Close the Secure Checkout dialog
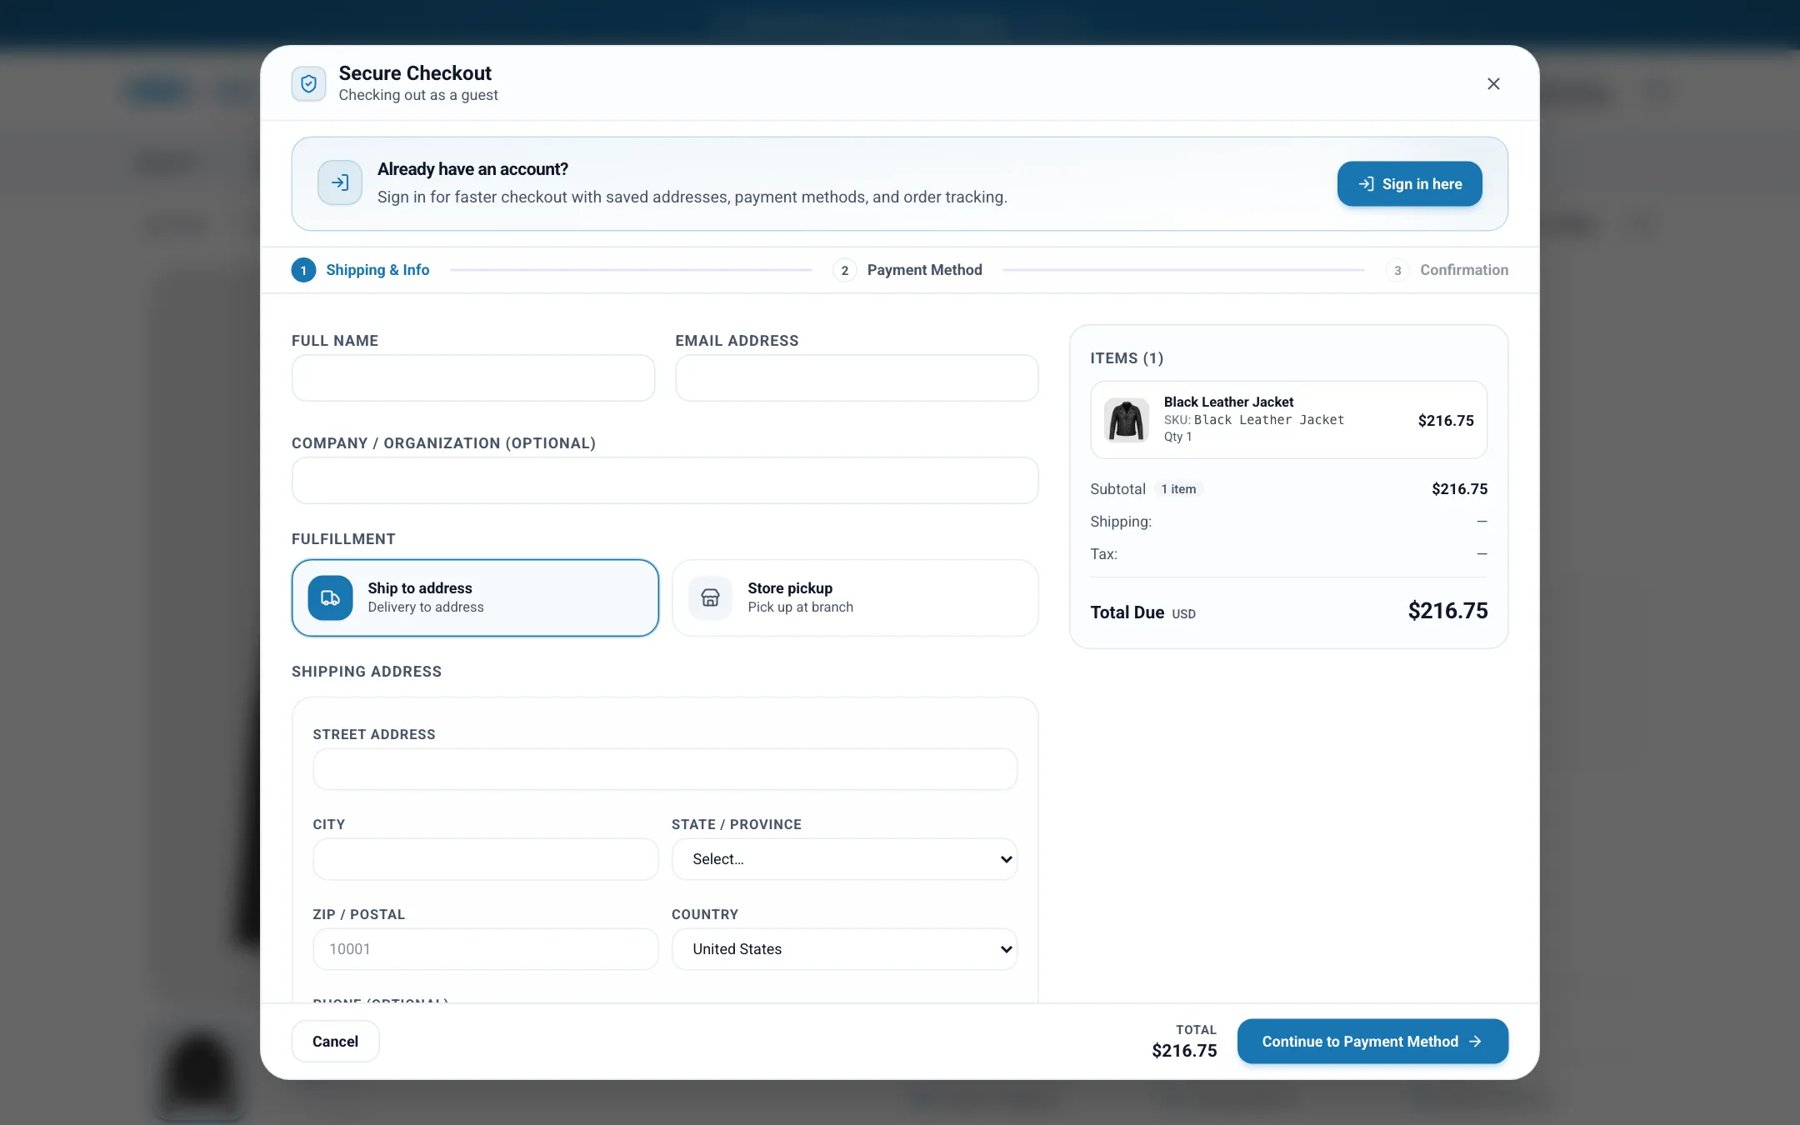1800x1125 pixels. point(1493,83)
